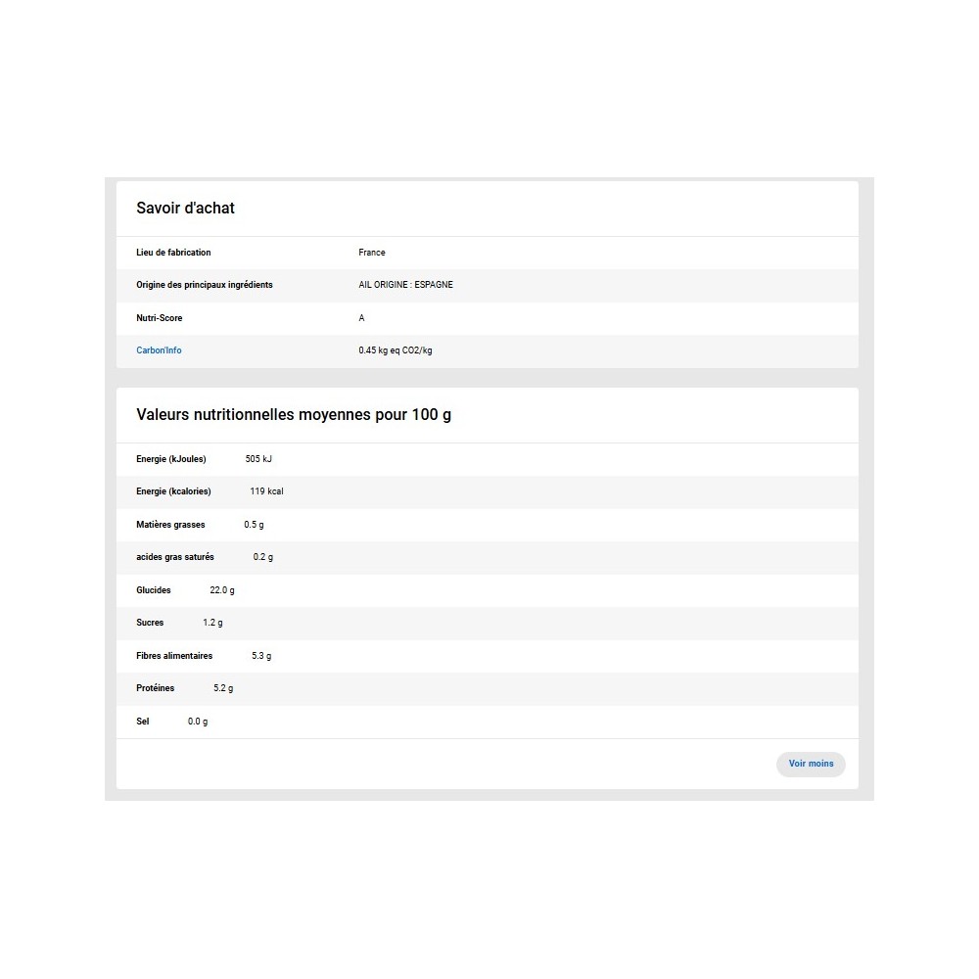Open the Carbon'Info link
Viewport: 979px width, 979px height.
(159, 350)
